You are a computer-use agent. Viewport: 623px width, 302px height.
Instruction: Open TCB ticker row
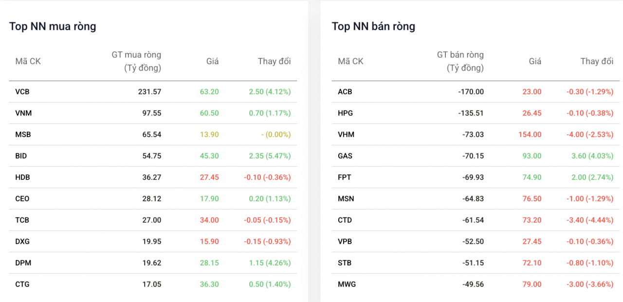pyautogui.click(x=22, y=220)
